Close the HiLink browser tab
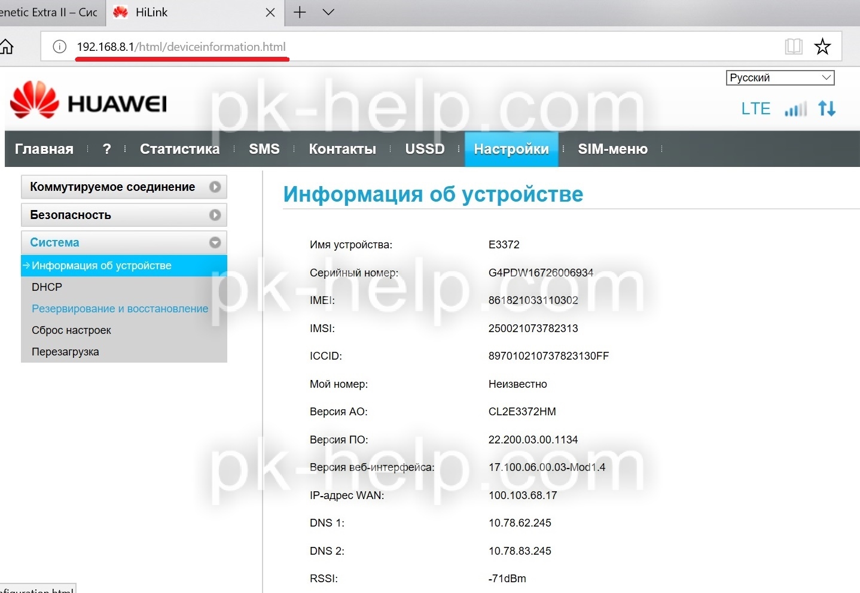This screenshot has height=593, width=860. 270,13
